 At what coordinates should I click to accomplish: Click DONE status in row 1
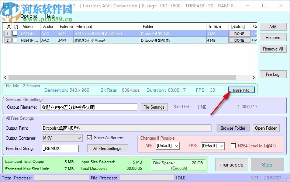click(239, 34)
